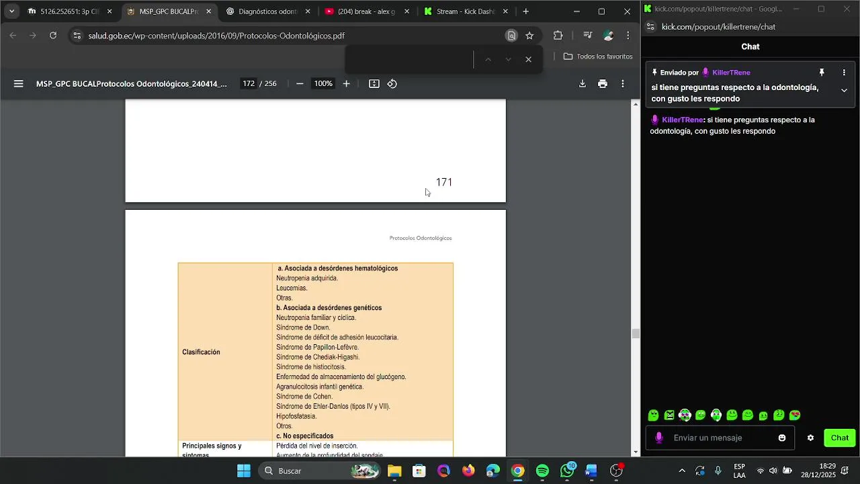Click the PDF page number field 172
This screenshot has height=484, width=860.
coord(249,83)
